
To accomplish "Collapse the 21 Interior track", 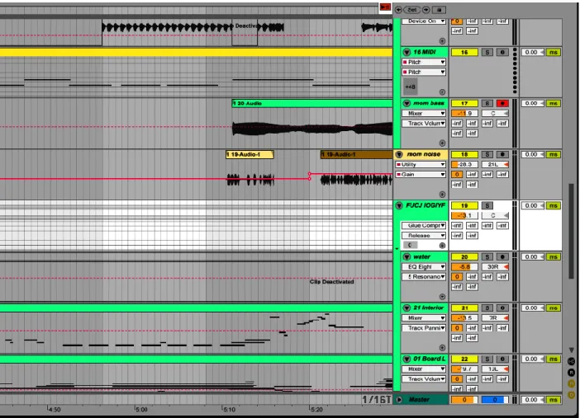I will pyautogui.click(x=406, y=308).
